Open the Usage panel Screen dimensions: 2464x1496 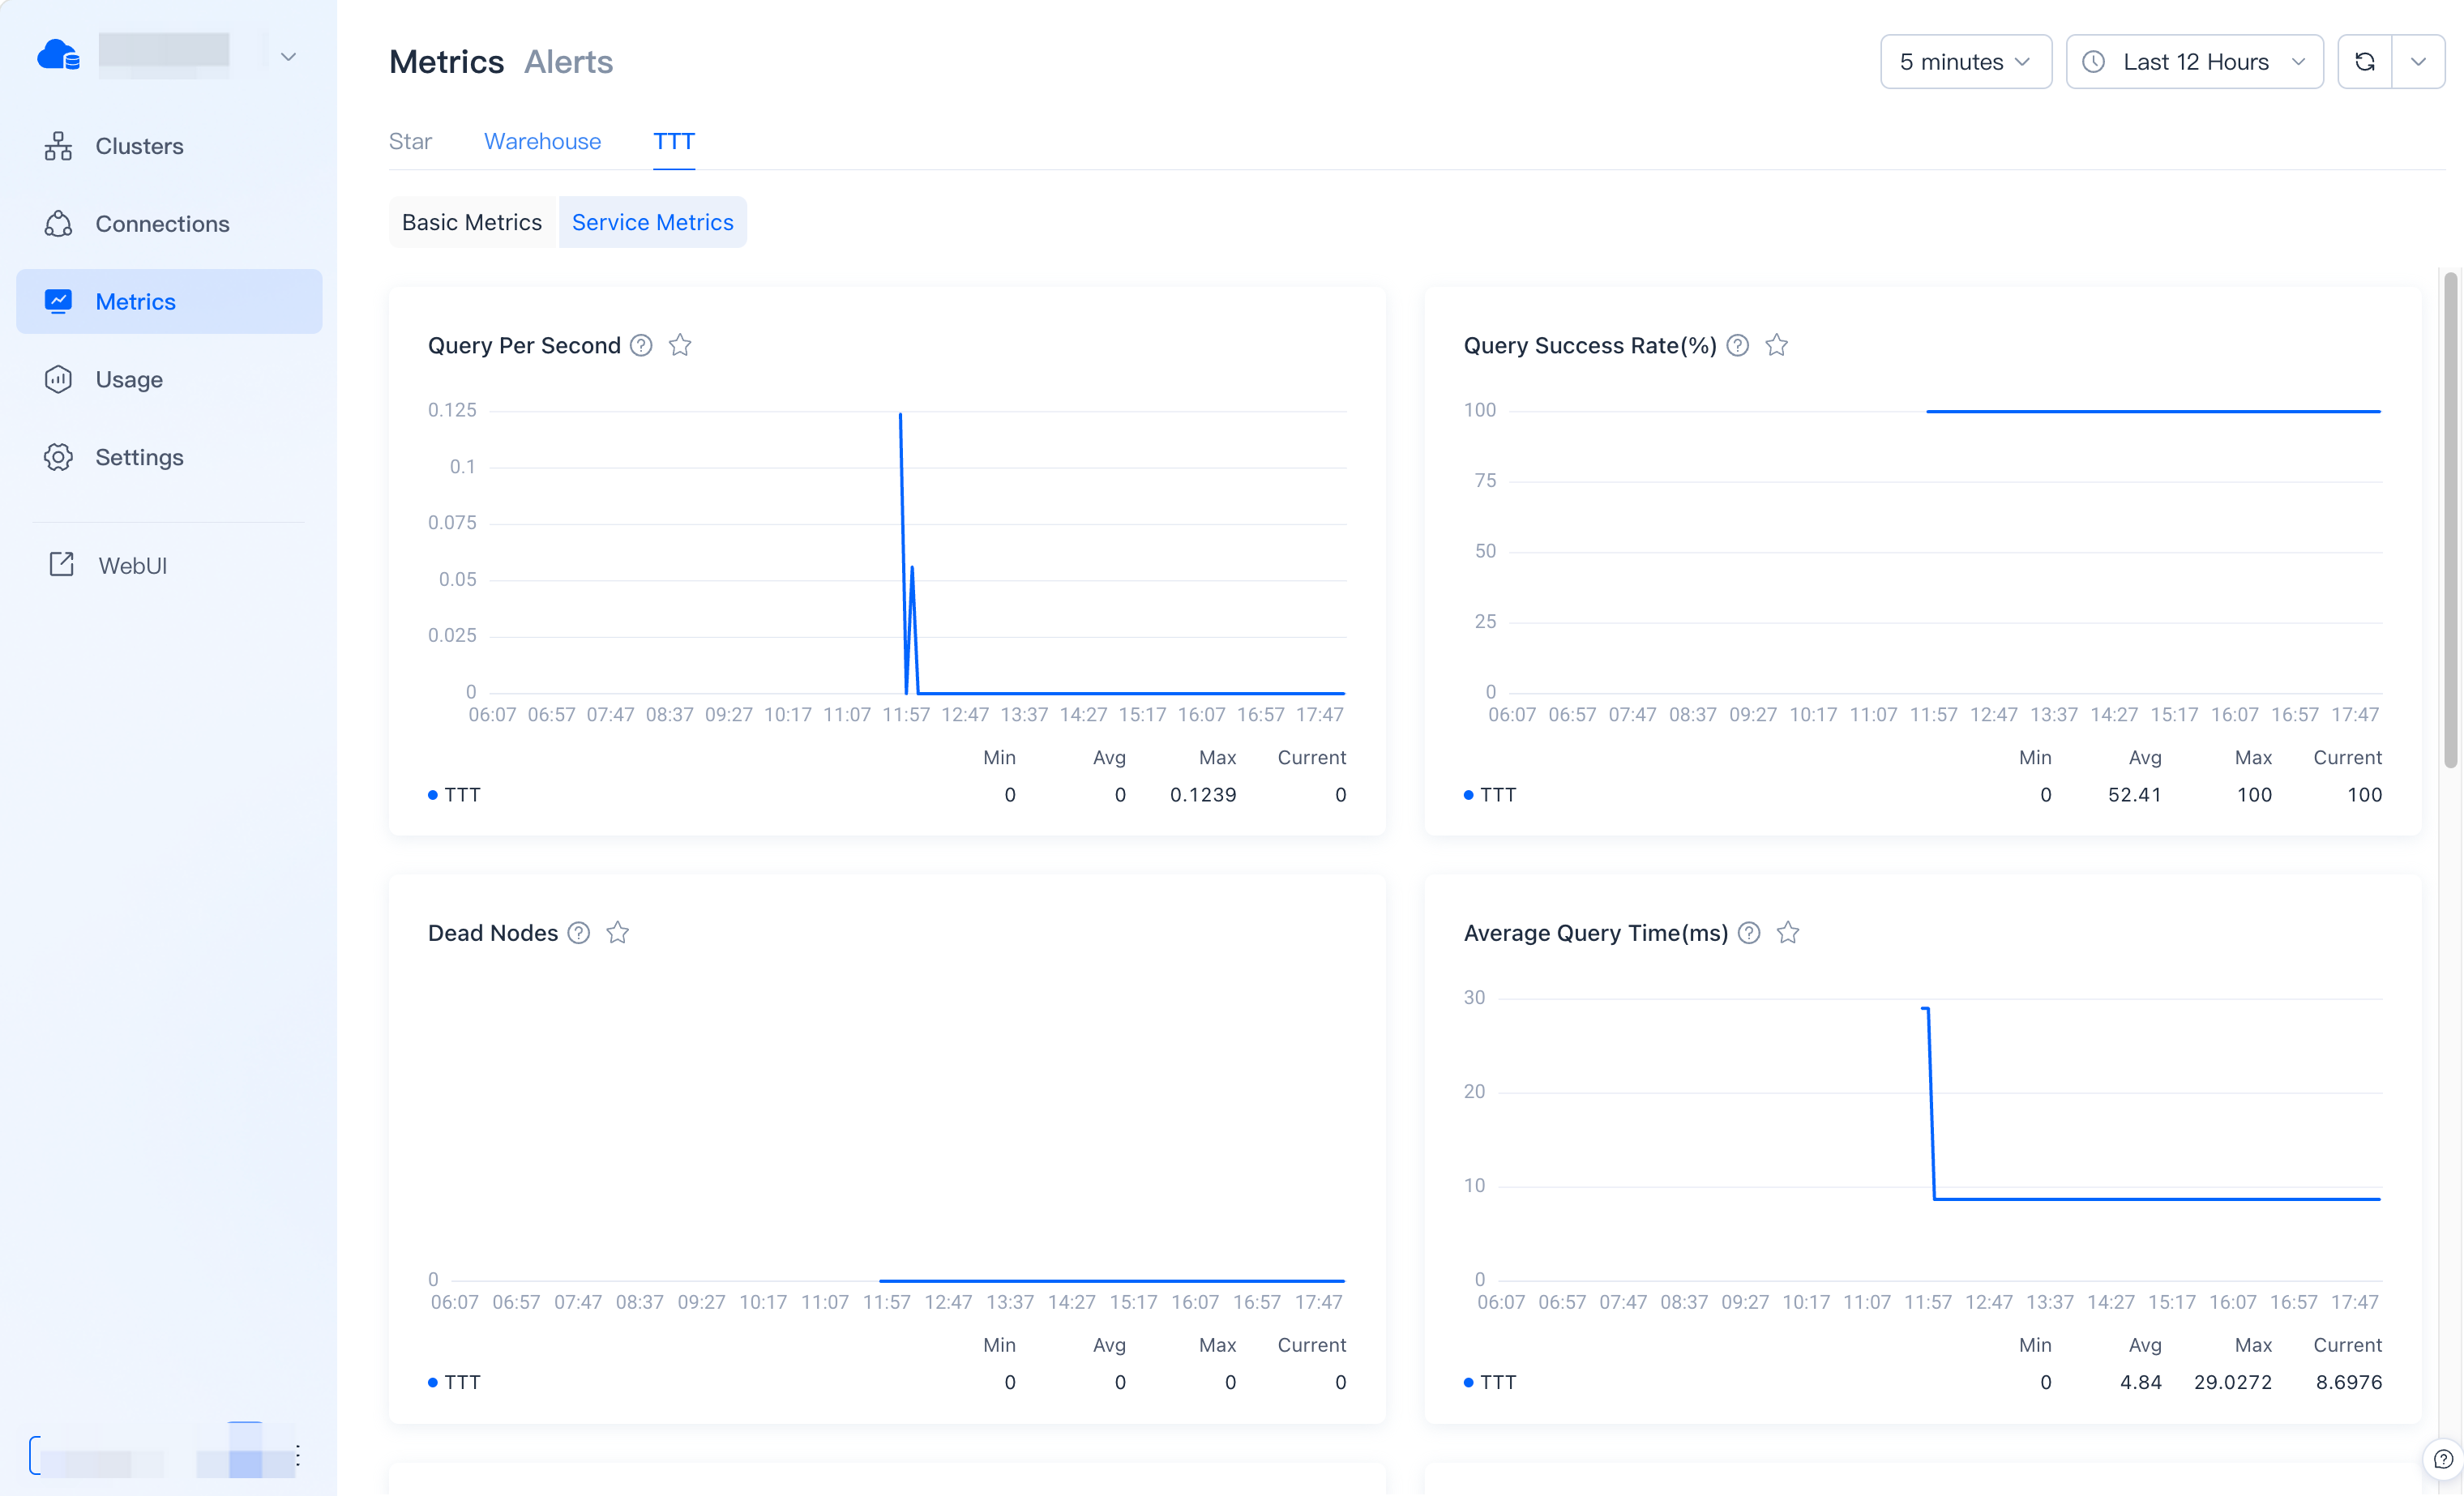coord(129,379)
